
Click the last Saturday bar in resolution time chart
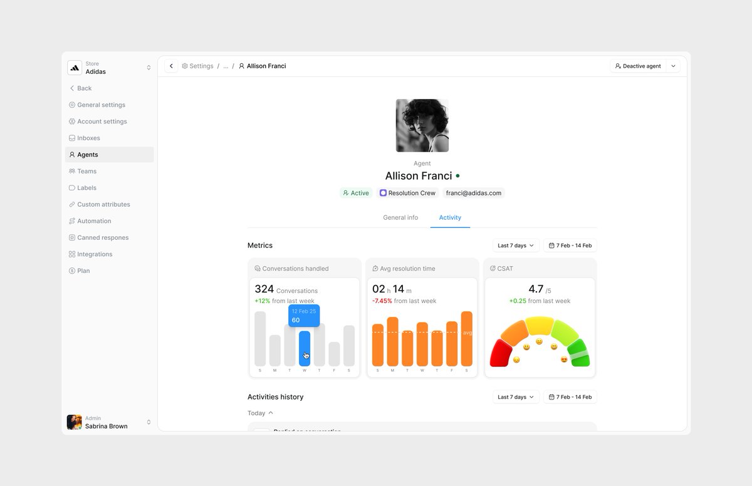(467, 339)
